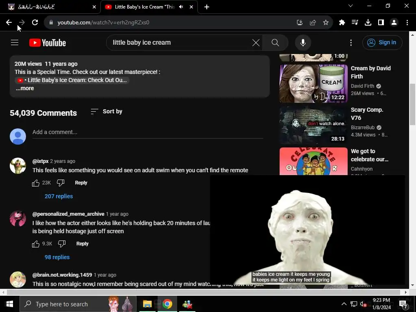Open BizarreBub channel name

pyautogui.click(x=363, y=128)
